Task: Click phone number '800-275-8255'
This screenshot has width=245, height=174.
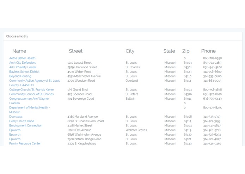Action: (x=212, y=108)
